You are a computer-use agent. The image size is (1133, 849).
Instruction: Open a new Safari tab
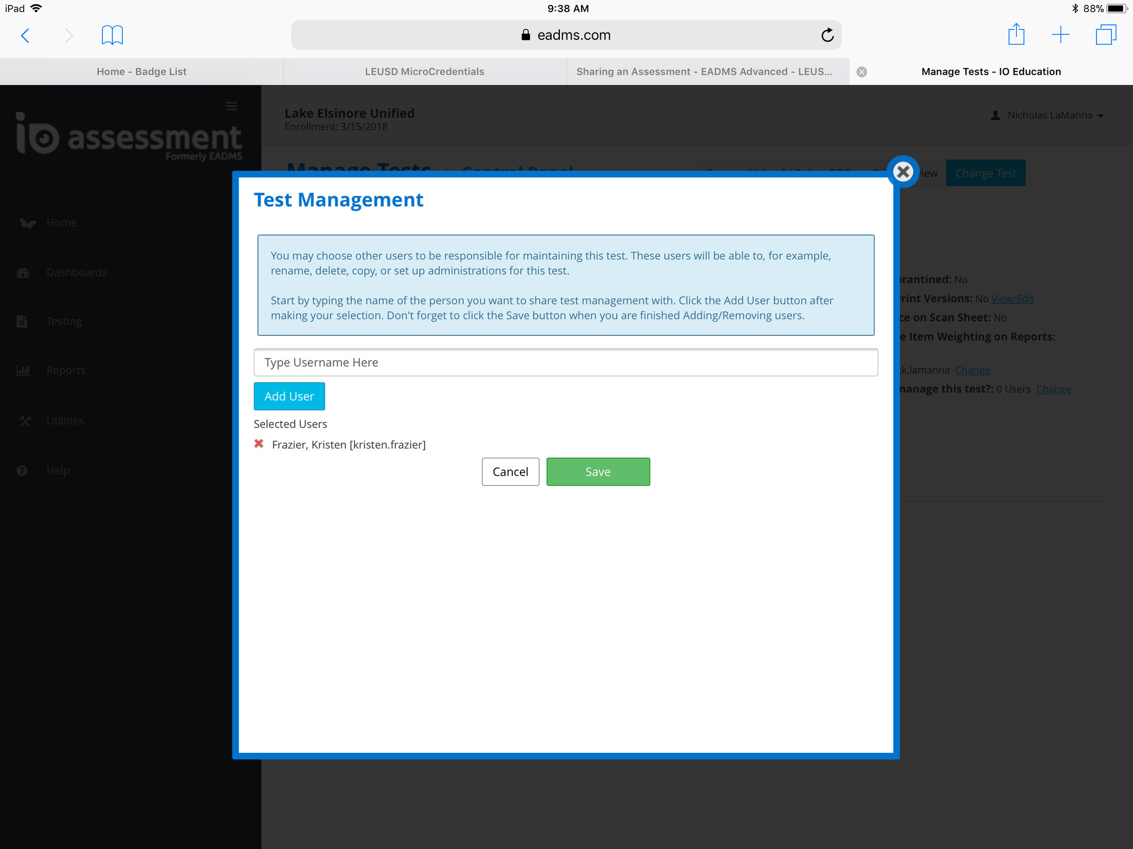pyautogui.click(x=1060, y=35)
